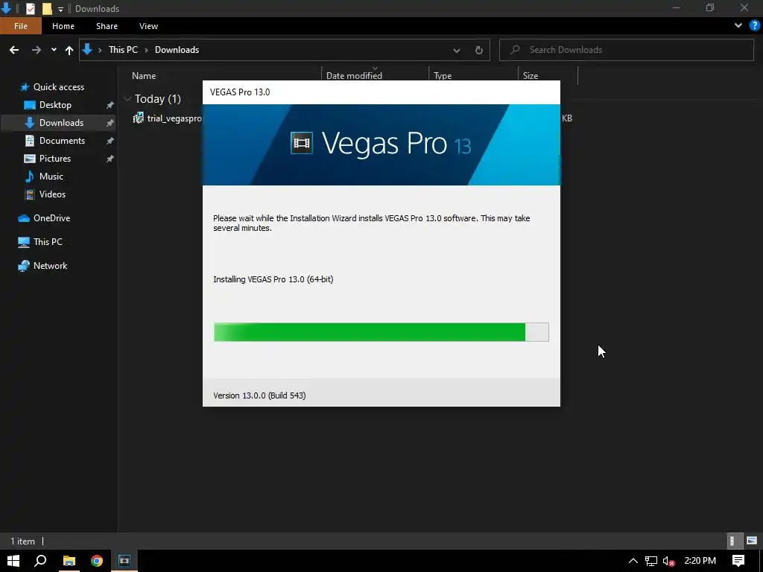763x572 pixels.
Task: Sort by the Name column header
Action: [144, 76]
